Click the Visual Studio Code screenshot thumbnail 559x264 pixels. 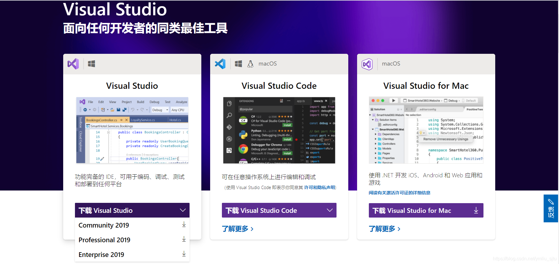pyautogui.click(x=279, y=130)
